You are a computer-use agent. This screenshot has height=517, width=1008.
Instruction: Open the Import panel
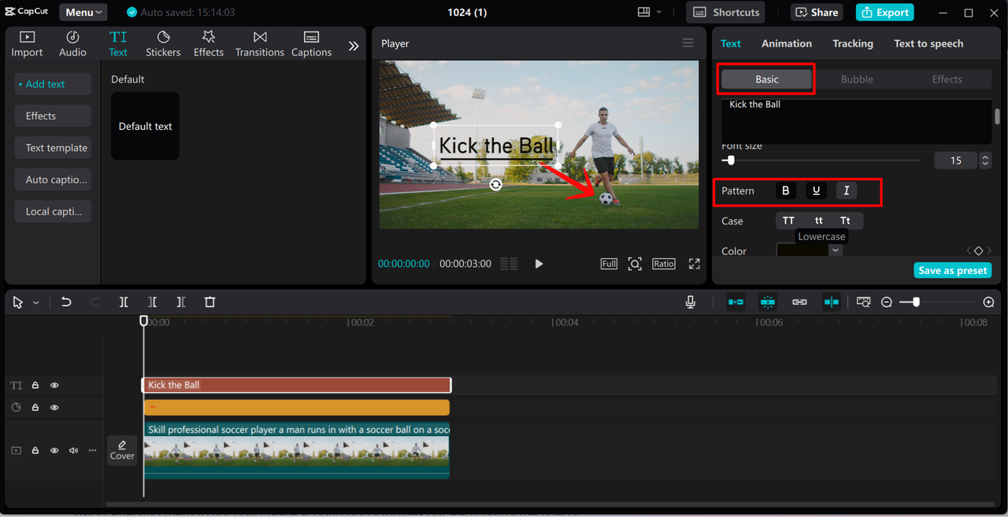coord(27,44)
